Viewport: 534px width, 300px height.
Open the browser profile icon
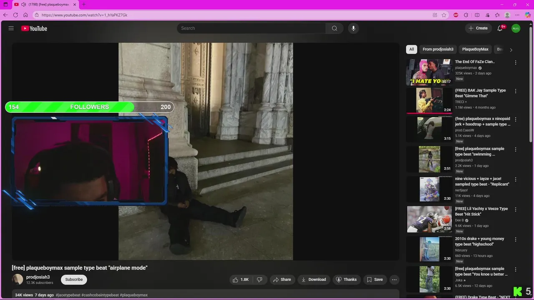click(x=507, y=15)
